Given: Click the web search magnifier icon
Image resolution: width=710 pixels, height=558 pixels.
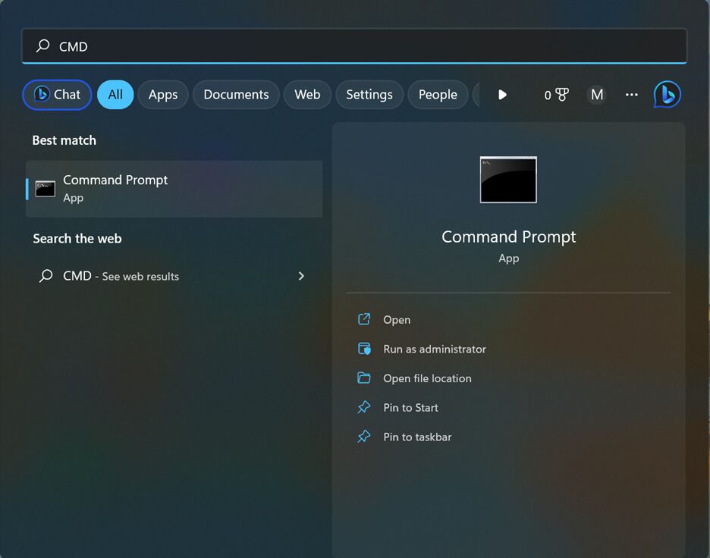Looking at the screenshot, I should coord(46,276).
